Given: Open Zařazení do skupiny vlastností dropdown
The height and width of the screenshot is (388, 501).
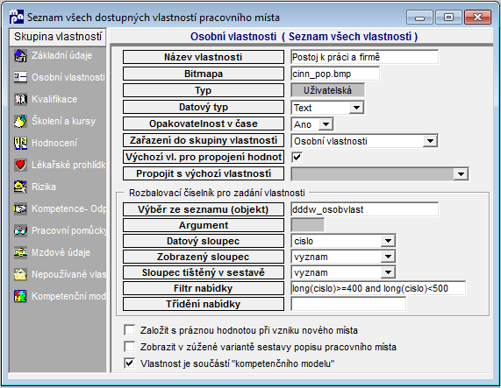Looking at the screenshot, I should point(431,141).
